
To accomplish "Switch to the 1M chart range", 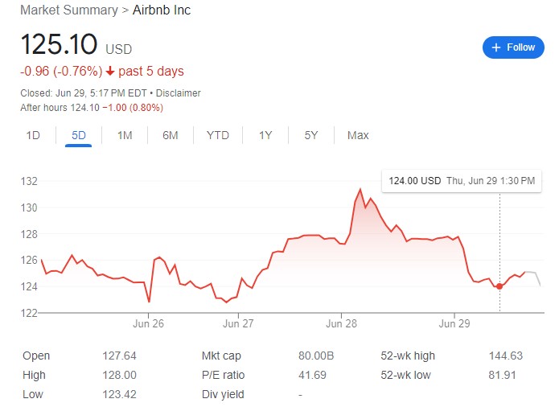I will click(125, 135).
